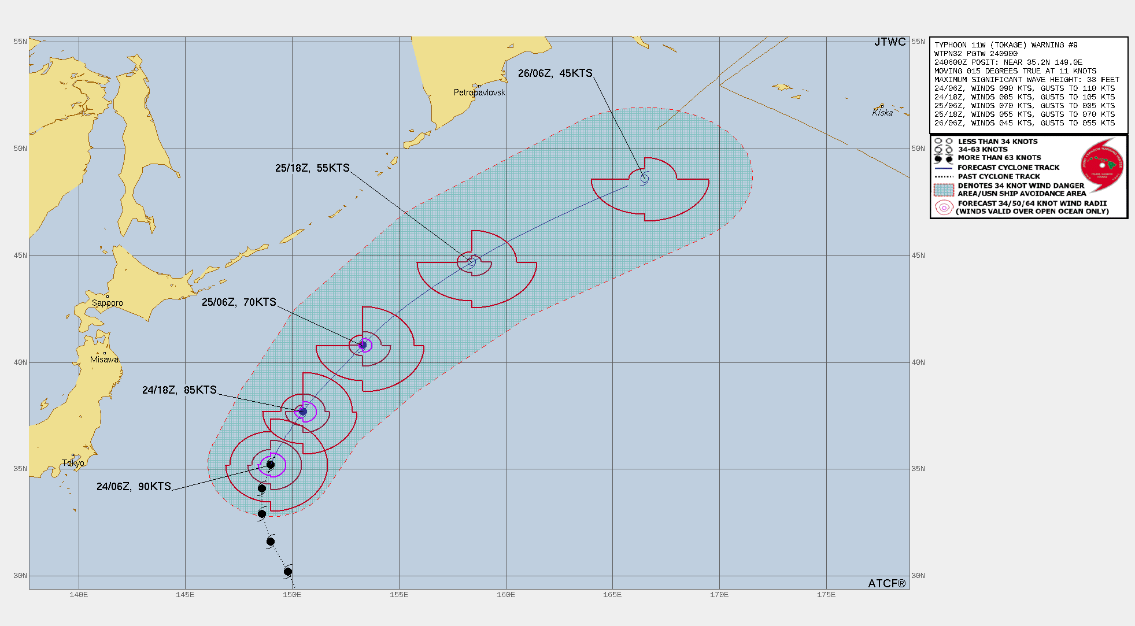The height and width of the screenshot is (626, 1135).
Task: Click the forecast cyclone track line sample in the legend
Action: 944,168
